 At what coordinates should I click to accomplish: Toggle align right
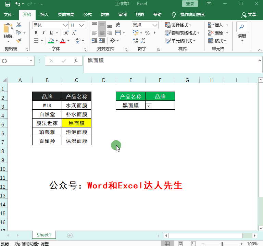coord(110,33)
